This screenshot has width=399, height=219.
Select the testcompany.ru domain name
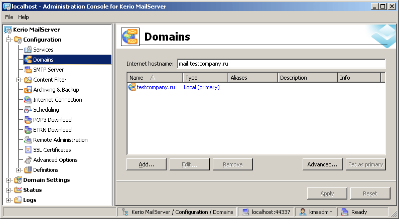(x=156, y=87)
